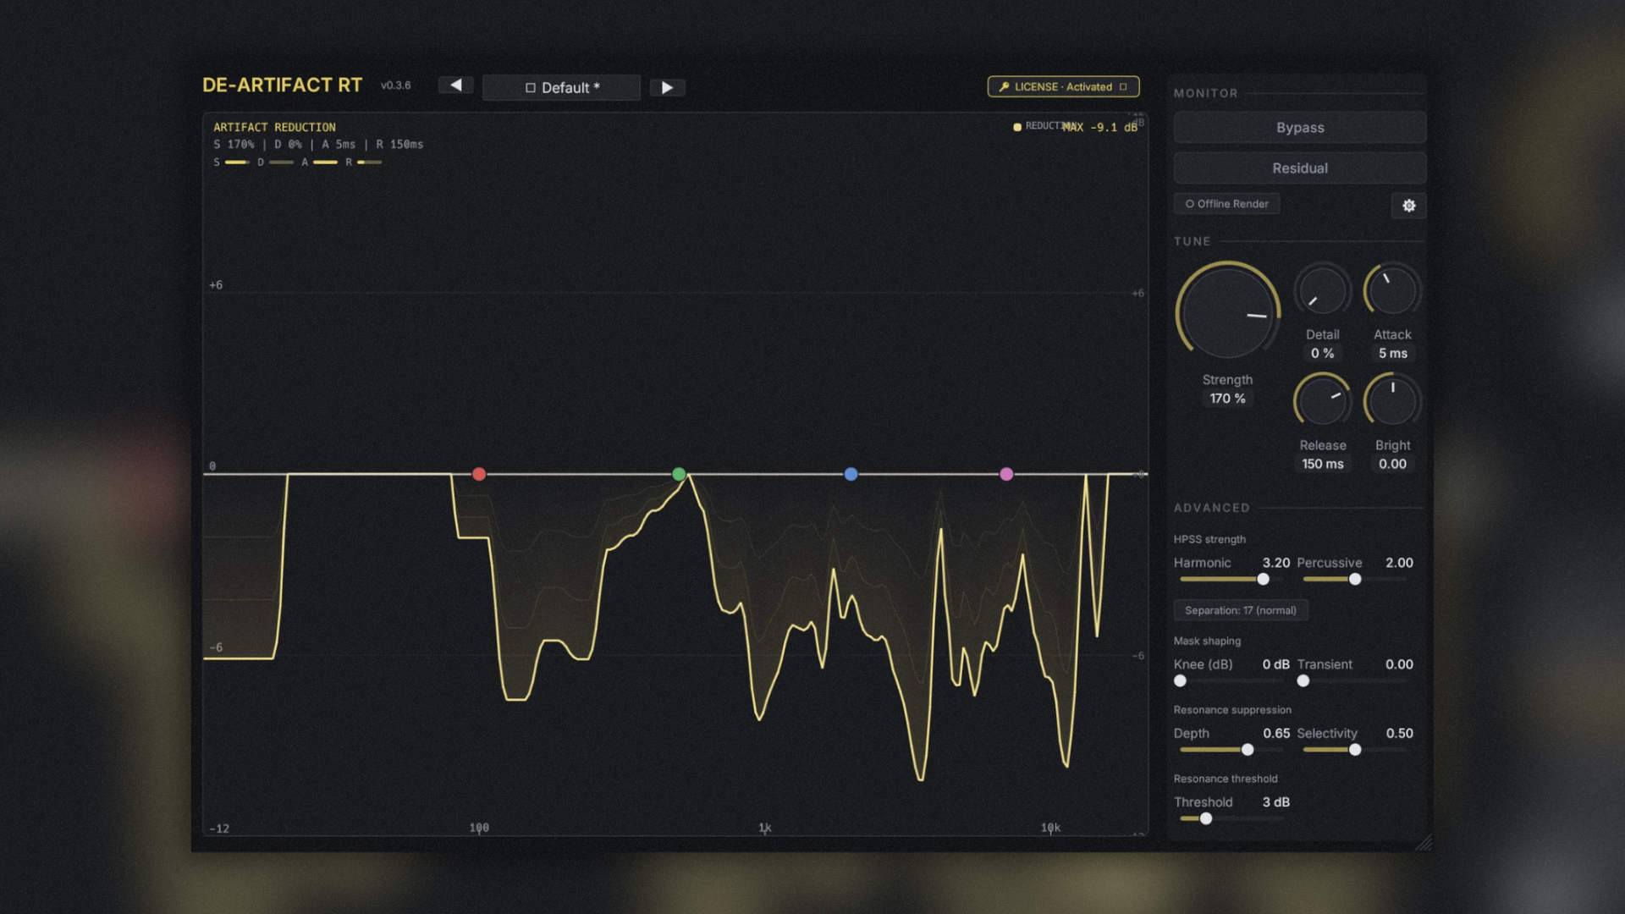Toggle the Bypass monitor button
Screen dimensions: 1625x914
[x=1299, y=128]
